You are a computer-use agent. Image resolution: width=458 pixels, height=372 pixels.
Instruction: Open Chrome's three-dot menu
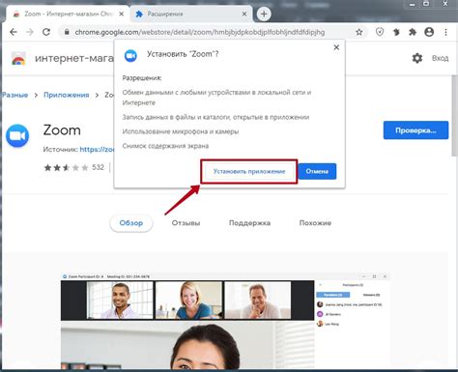pos(446,32)
